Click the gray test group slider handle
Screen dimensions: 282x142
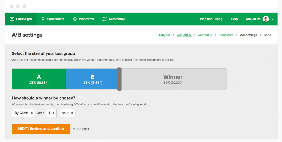coord(119,79)
